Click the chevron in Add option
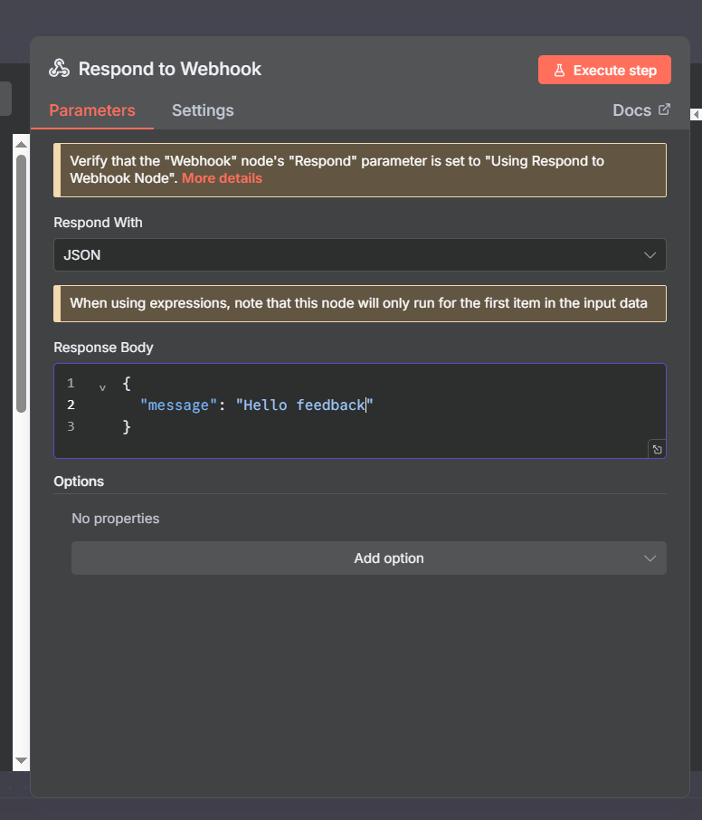Screen dimensions: 702x820 click(650, 558)
